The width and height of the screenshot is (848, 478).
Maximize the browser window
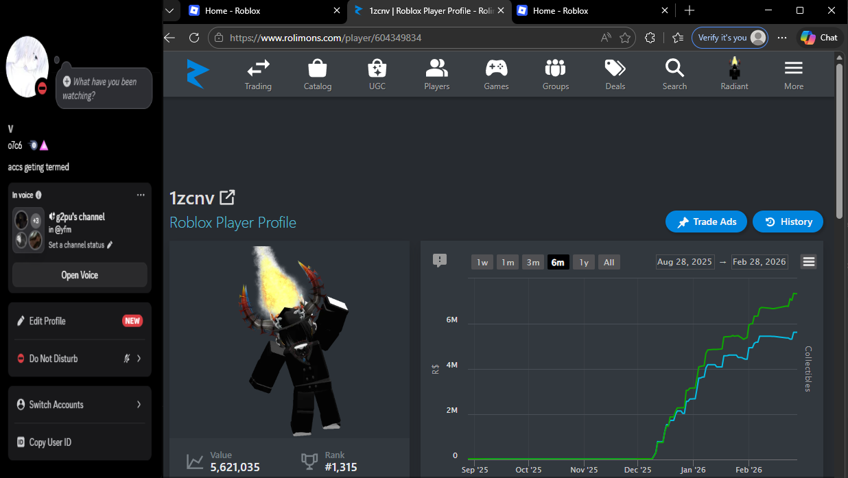800,10
